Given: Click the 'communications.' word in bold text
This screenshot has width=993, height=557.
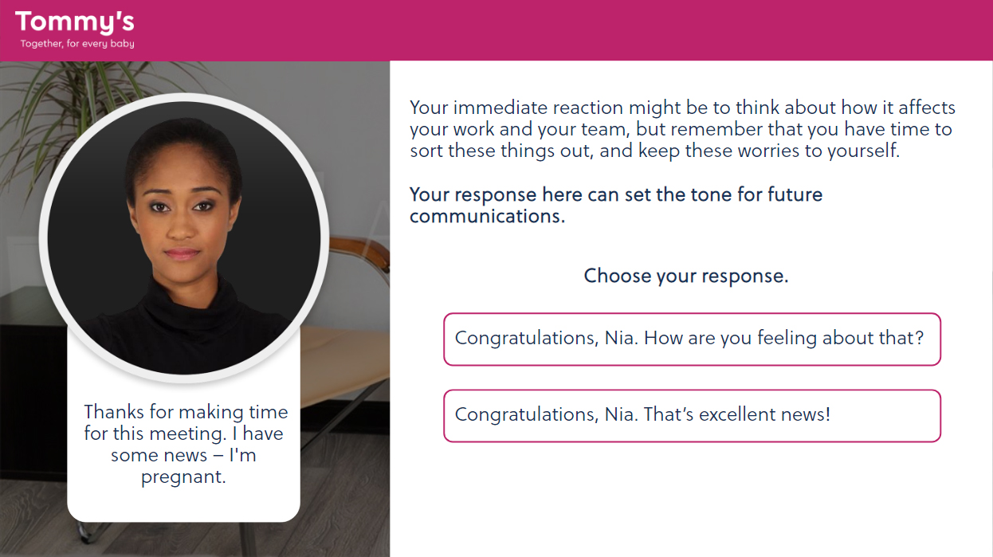Looking at the screenshot, I should pos(487,216).
